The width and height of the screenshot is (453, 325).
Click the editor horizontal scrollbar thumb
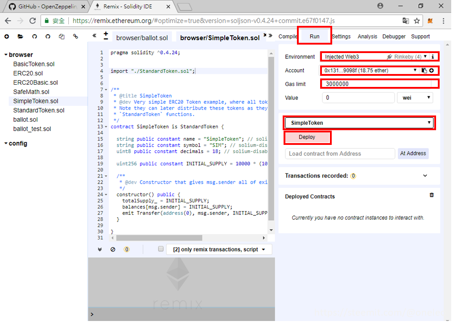(x=159, y=238)
